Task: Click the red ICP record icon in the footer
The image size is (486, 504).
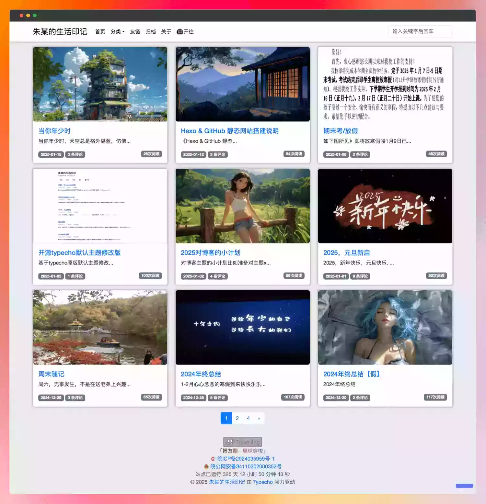Action: (213, 458)
